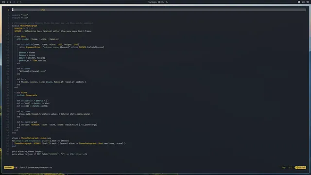This screenshot has height=175, width=311.
Task: Click the def to_json(*args) line
Action: pyautogui.click(x=27, y=122)
